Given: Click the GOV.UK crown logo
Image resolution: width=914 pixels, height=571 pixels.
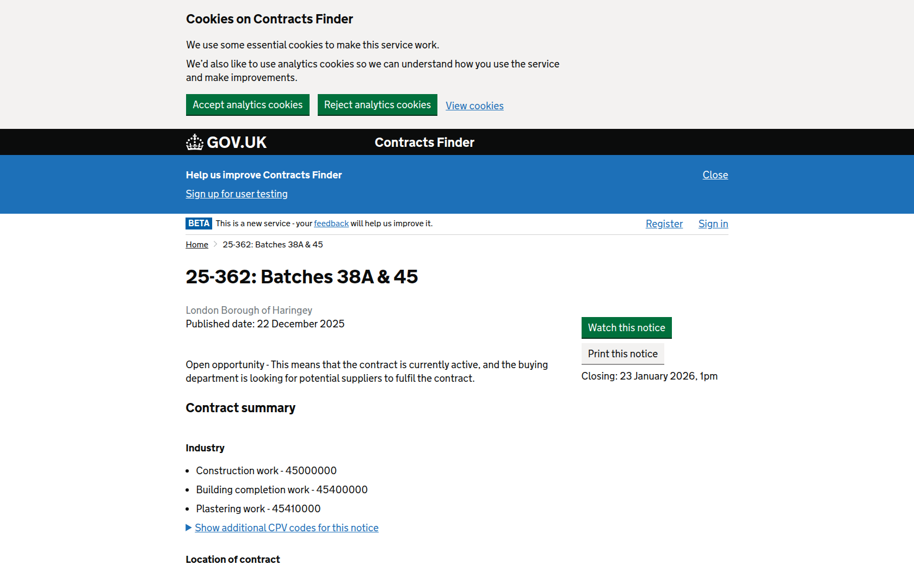Looking at the screenshot, I should pyautogui.click(x=194, y=142).
